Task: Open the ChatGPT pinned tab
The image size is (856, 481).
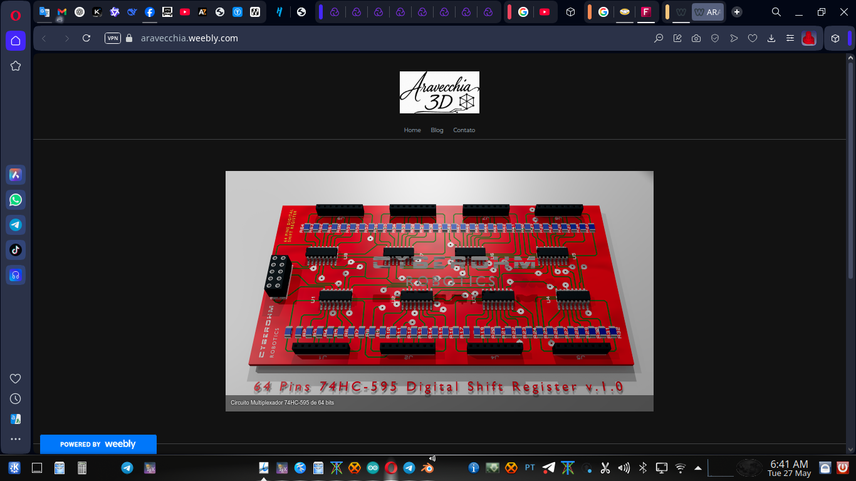Action: coord(80,12)
